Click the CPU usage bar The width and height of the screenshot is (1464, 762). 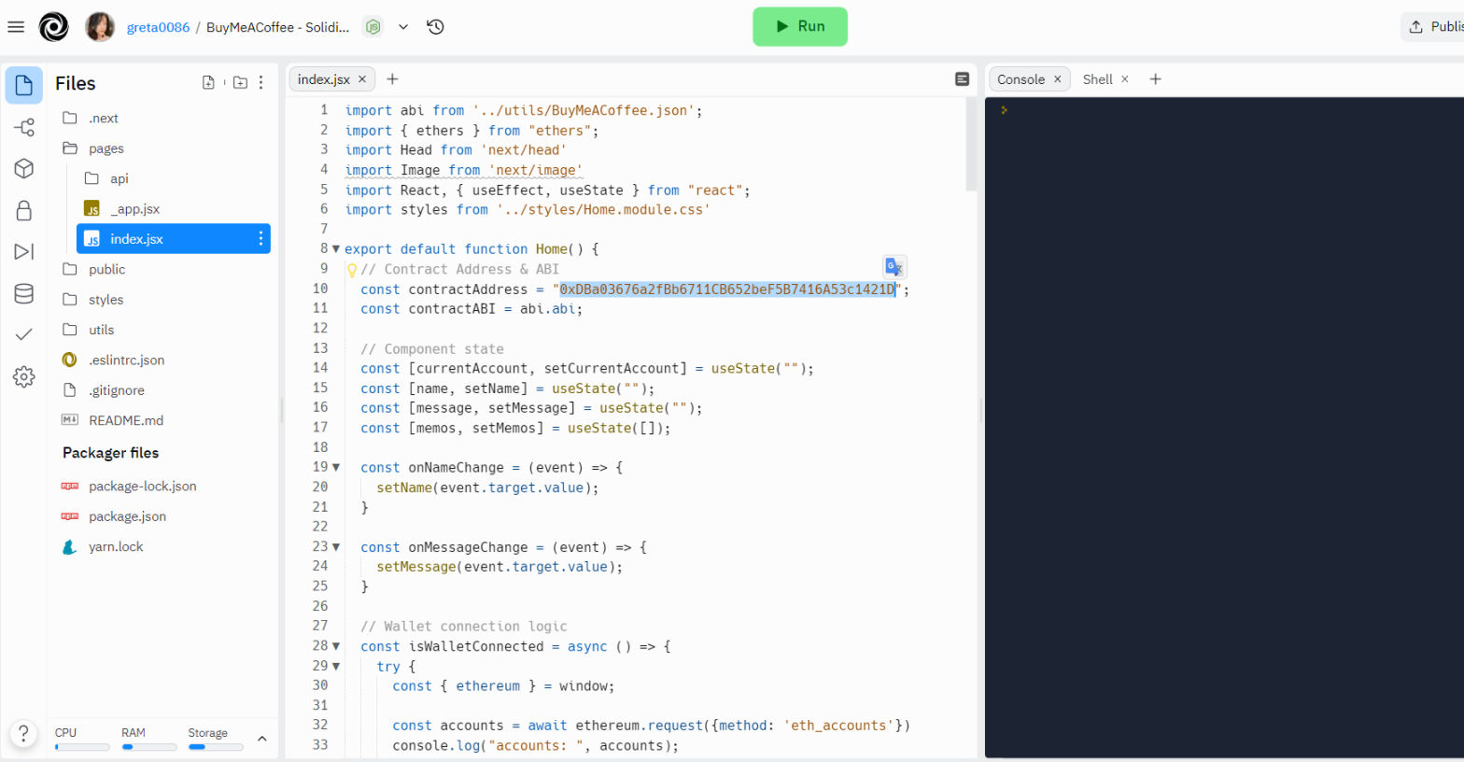82,747
